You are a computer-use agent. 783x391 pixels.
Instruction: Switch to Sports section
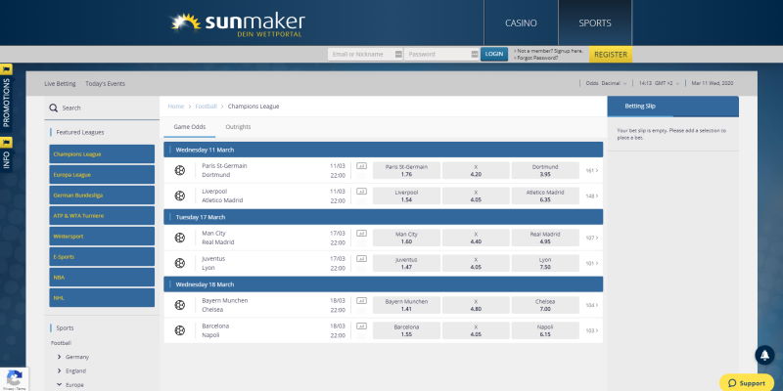click(x=595, y=22)
